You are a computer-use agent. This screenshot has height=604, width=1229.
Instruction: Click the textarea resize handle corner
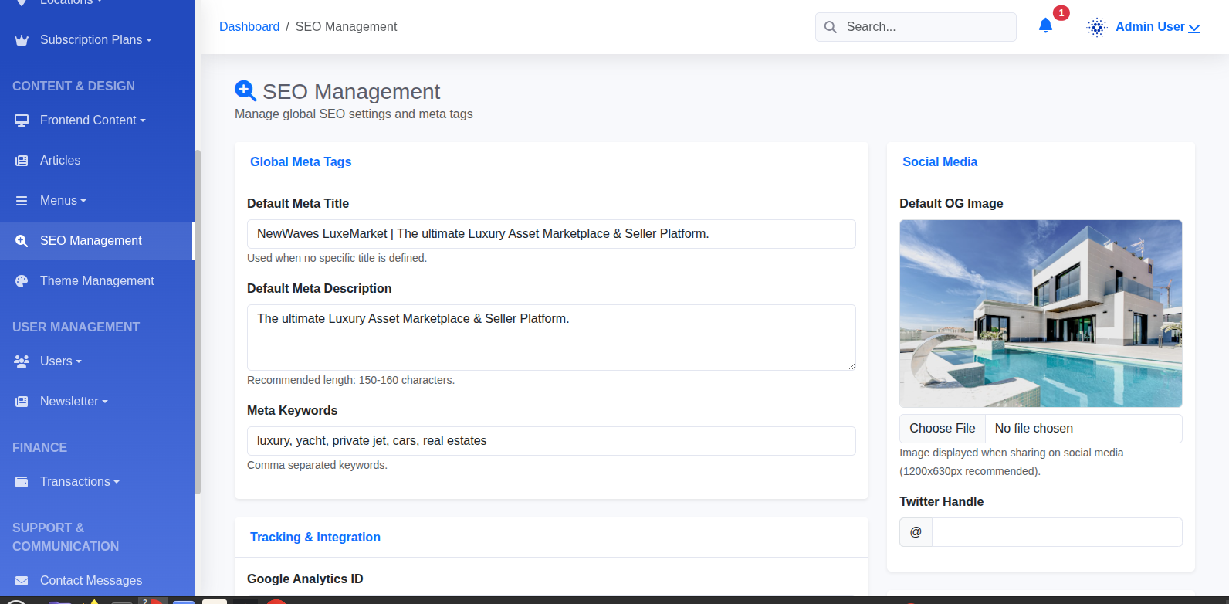(851, 366)
